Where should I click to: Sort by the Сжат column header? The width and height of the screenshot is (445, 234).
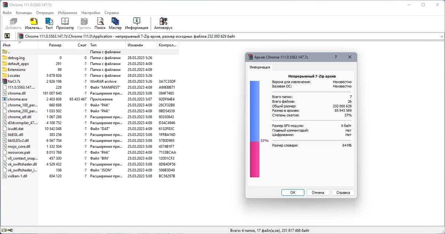click(76, 45)
